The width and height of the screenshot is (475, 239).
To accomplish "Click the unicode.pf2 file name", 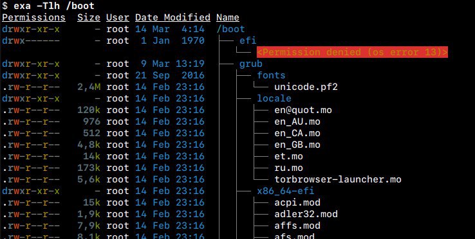I will 306,87.
